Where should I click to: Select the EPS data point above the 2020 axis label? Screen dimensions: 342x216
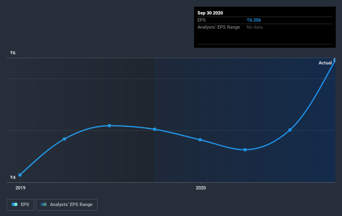point(200,140)
